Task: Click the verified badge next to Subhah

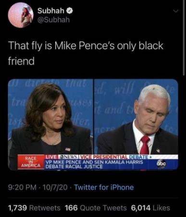Action: [x=70, y=11]
